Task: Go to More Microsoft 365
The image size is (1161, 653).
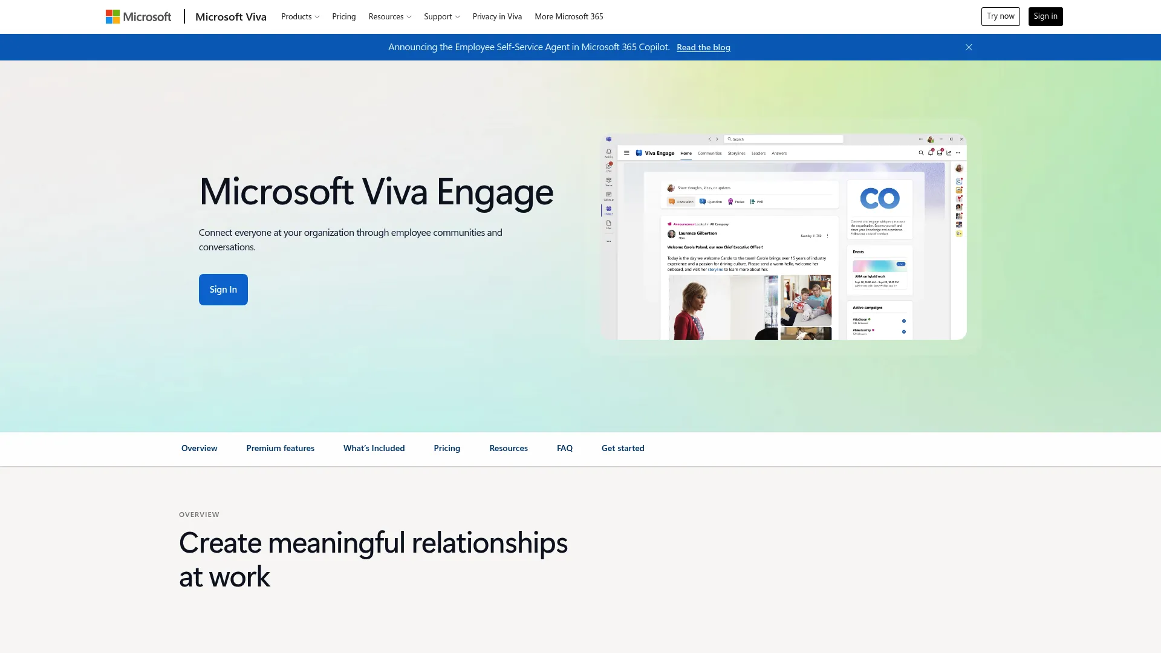Action: point(569,17)
